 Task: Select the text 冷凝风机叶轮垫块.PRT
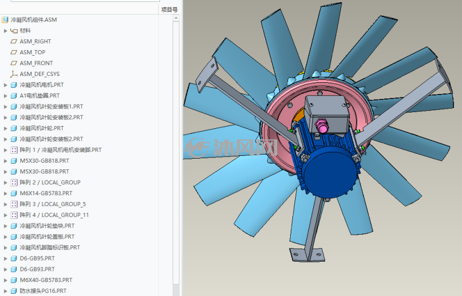click(47, 226)
